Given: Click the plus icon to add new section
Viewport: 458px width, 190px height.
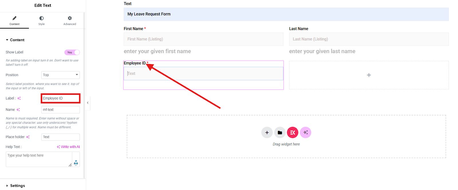Looking at the screenshot, I should [x=267, y=133].
